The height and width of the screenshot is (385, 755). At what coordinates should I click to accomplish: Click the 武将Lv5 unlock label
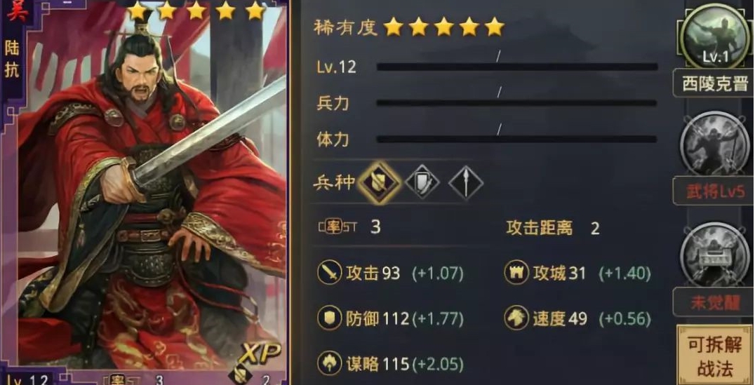[x=714, y=191]
